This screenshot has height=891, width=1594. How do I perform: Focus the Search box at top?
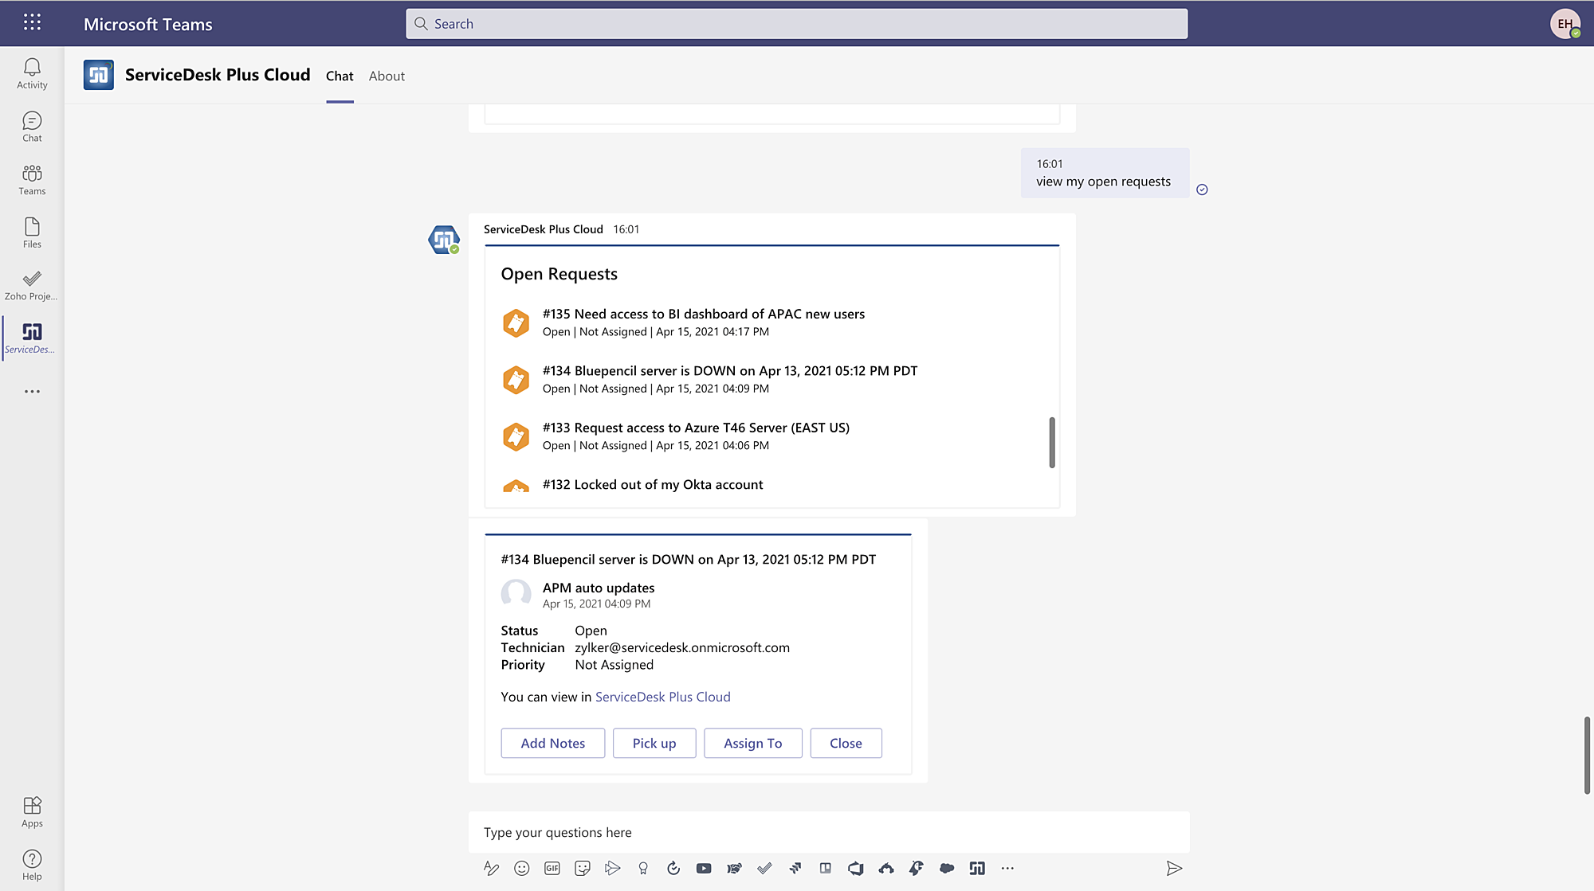click(x=797, y=24)
